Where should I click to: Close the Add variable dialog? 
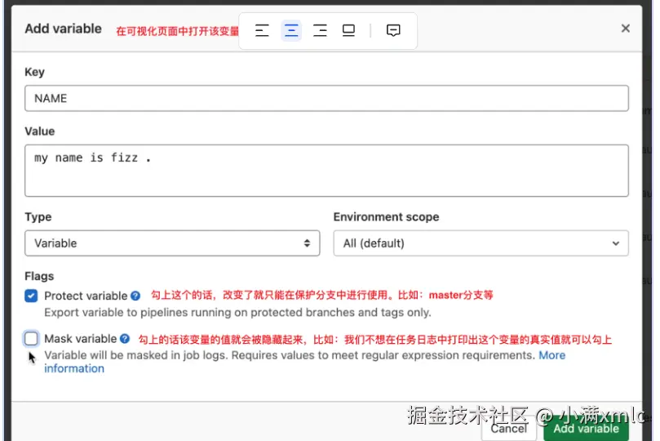point(626,29)
